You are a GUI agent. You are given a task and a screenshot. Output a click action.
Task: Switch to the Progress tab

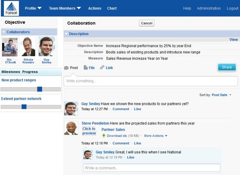30,72
